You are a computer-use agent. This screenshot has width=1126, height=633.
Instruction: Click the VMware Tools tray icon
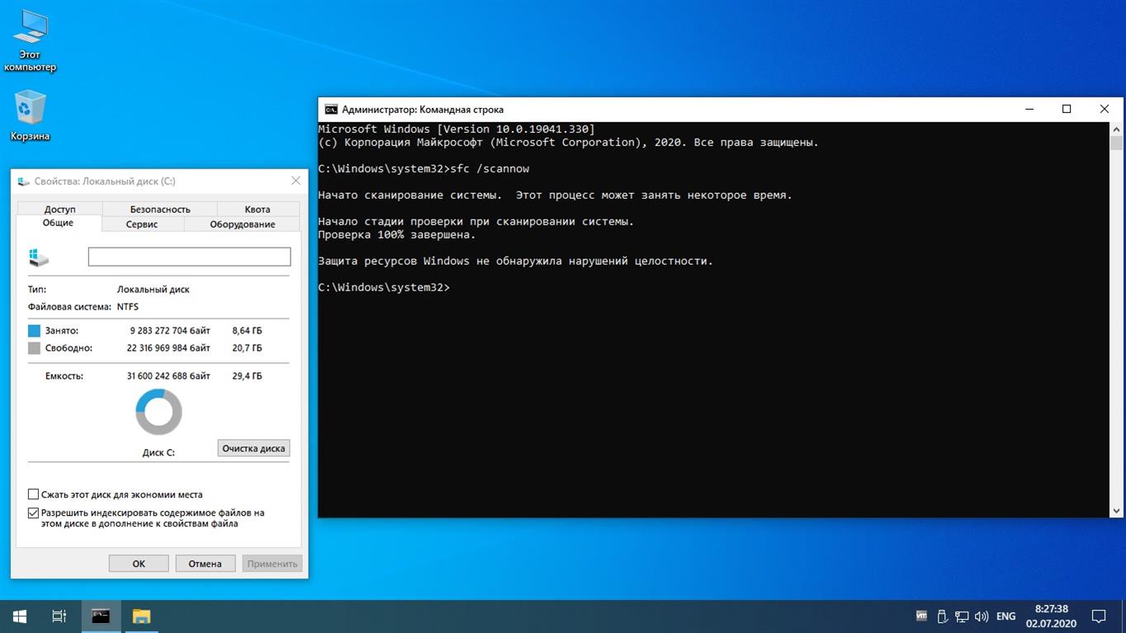(x=920, y=616)
